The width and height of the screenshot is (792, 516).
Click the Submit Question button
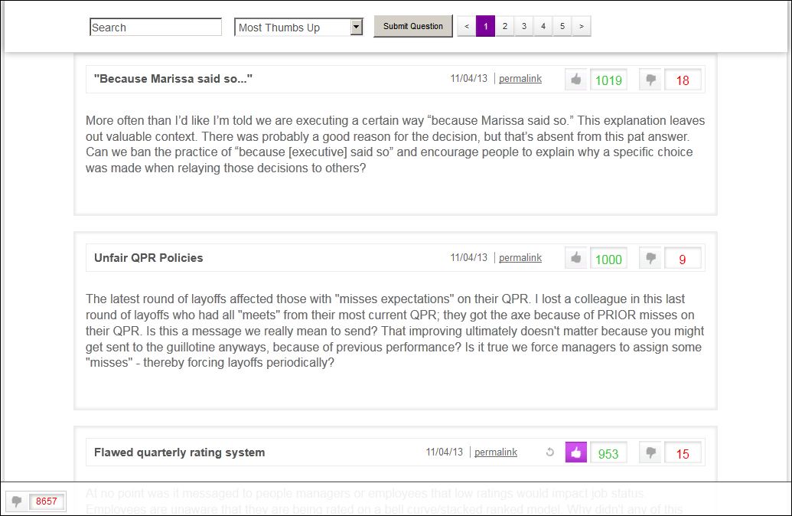pos(413,26)
